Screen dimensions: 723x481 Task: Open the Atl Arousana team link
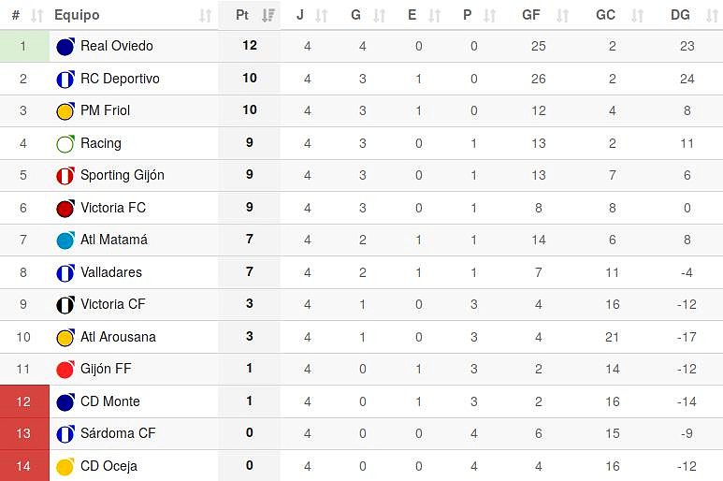pos(118,337)
